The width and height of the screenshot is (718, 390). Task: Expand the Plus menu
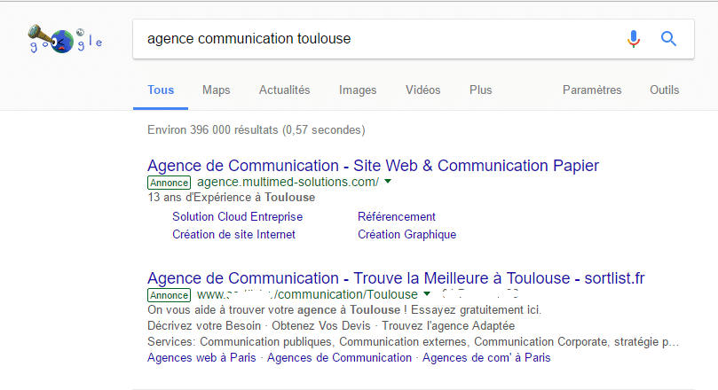click(480, 90)
